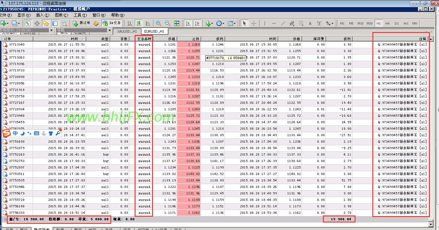Zoom in on the chart

tap(159, 23)
